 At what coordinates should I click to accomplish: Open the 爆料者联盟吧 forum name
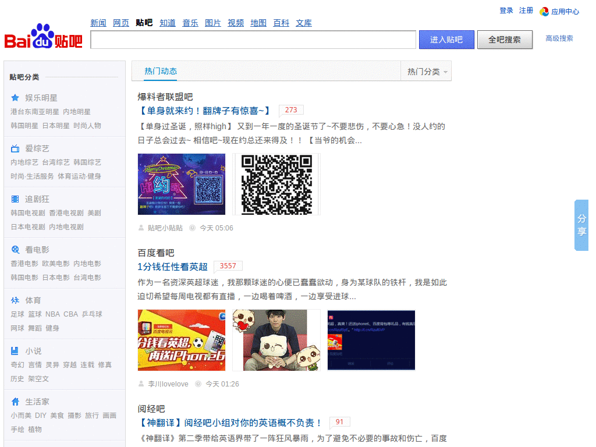tap(165, 97)
